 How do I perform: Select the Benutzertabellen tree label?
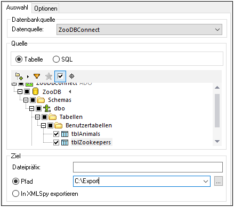pos(88,125)
